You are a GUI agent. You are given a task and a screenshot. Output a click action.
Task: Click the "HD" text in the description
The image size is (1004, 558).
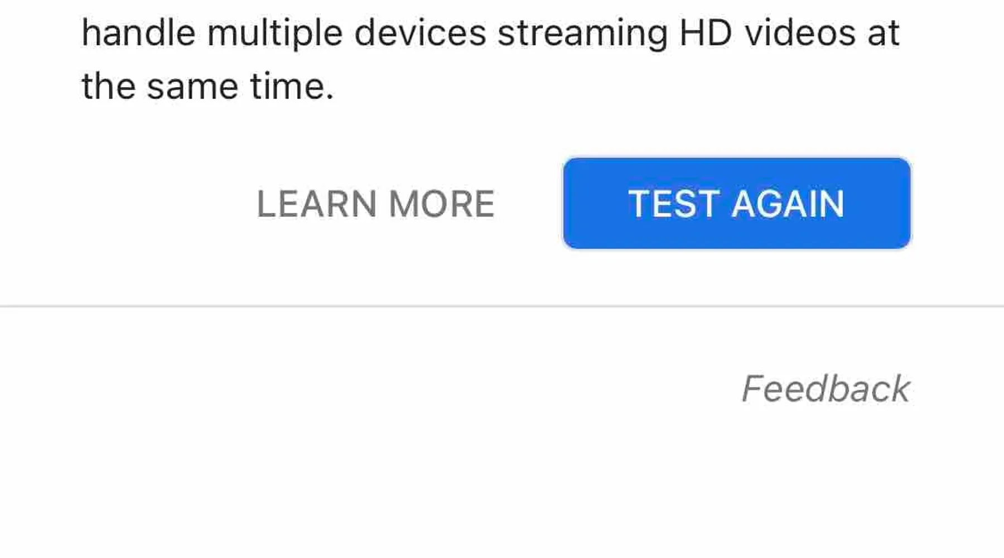(706, 33)
